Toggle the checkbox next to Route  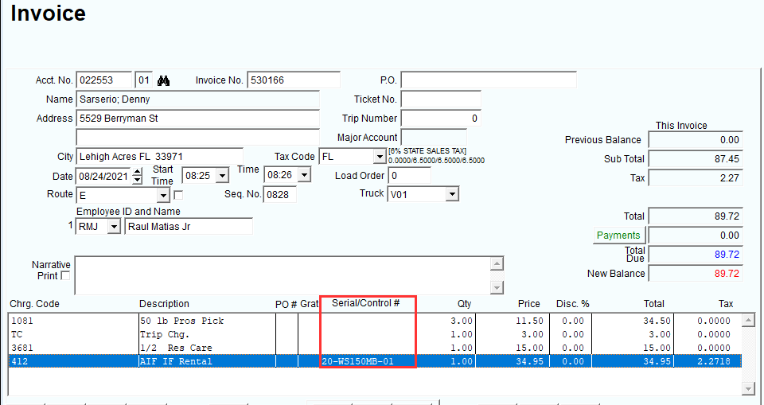tap(178, 195)
